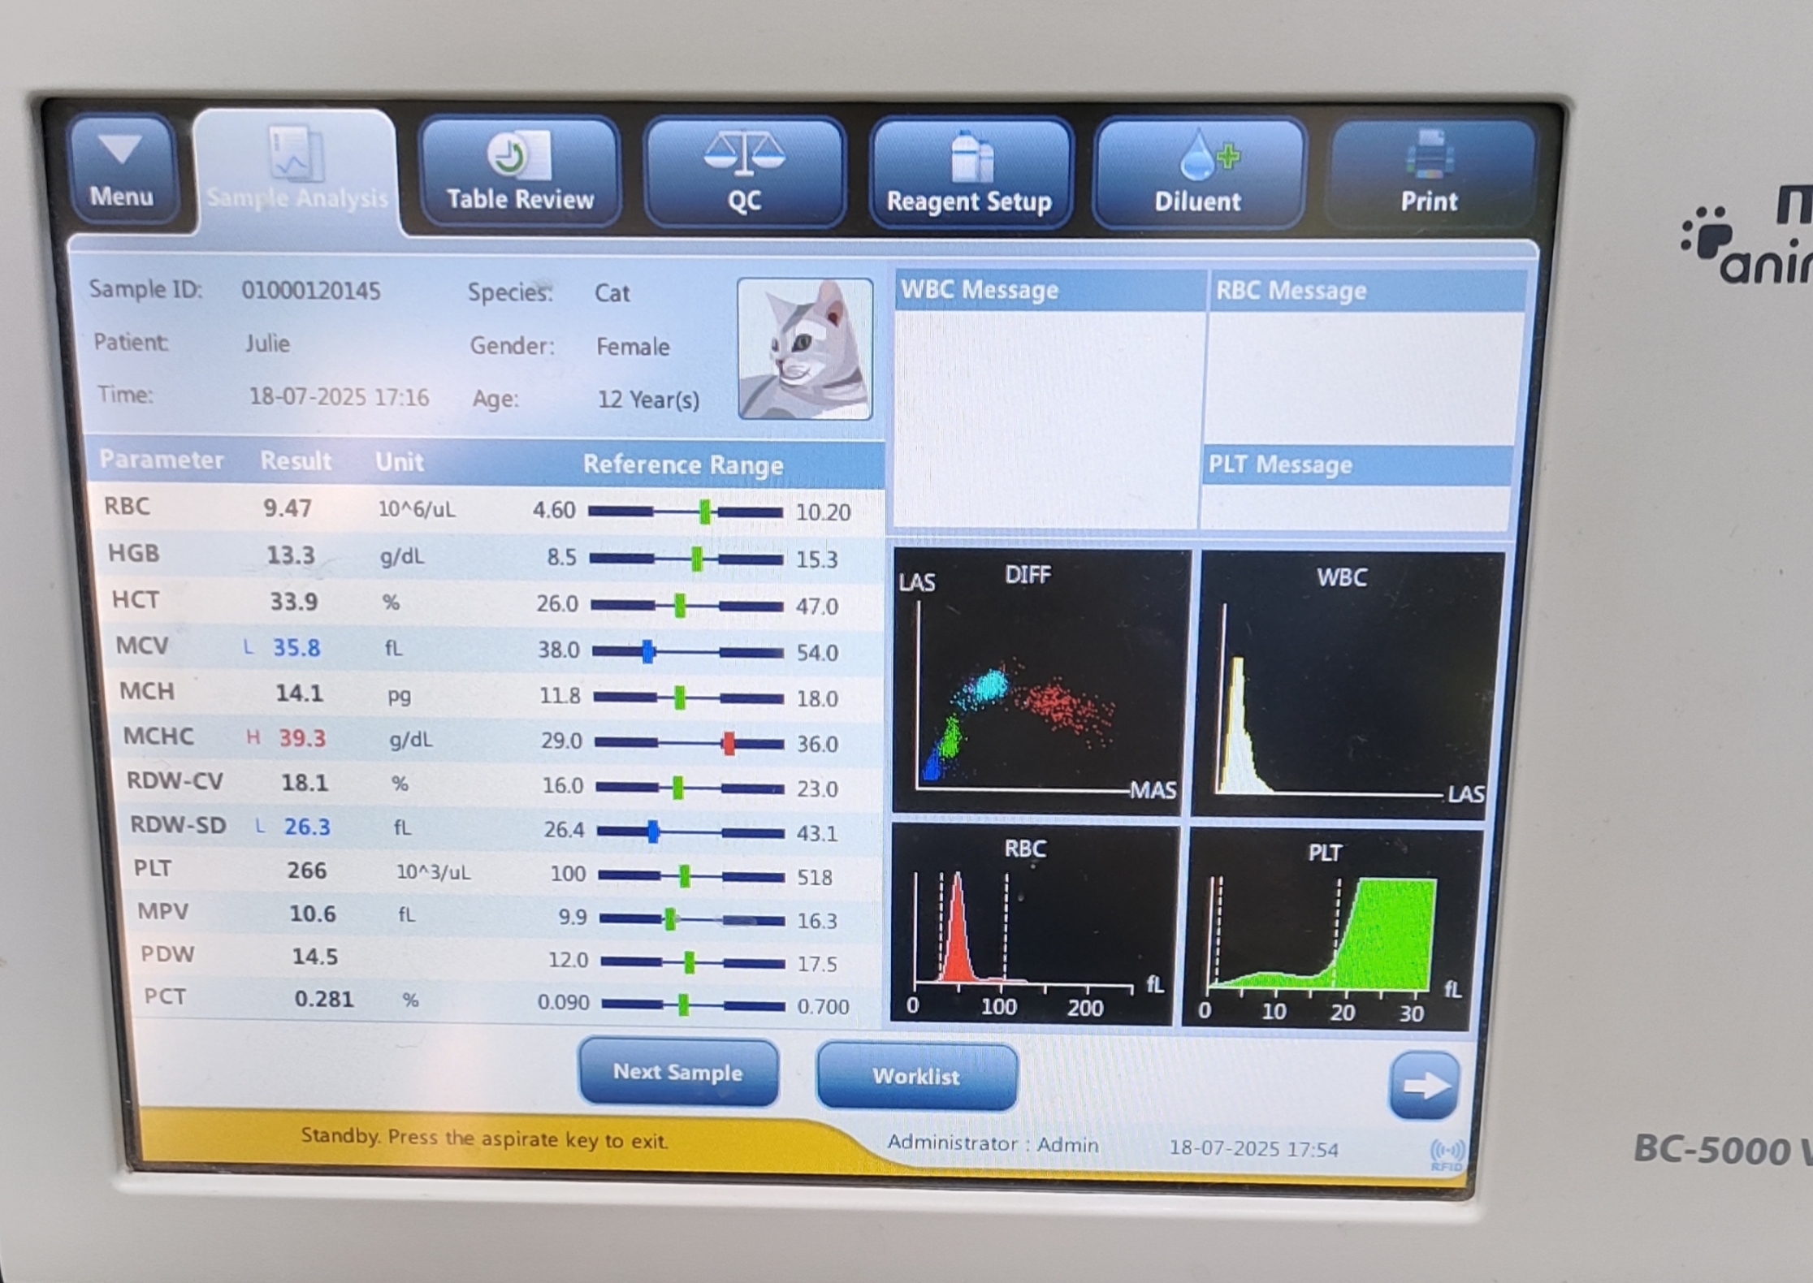Click the Next Sample button

click(x=677, y=1072)
